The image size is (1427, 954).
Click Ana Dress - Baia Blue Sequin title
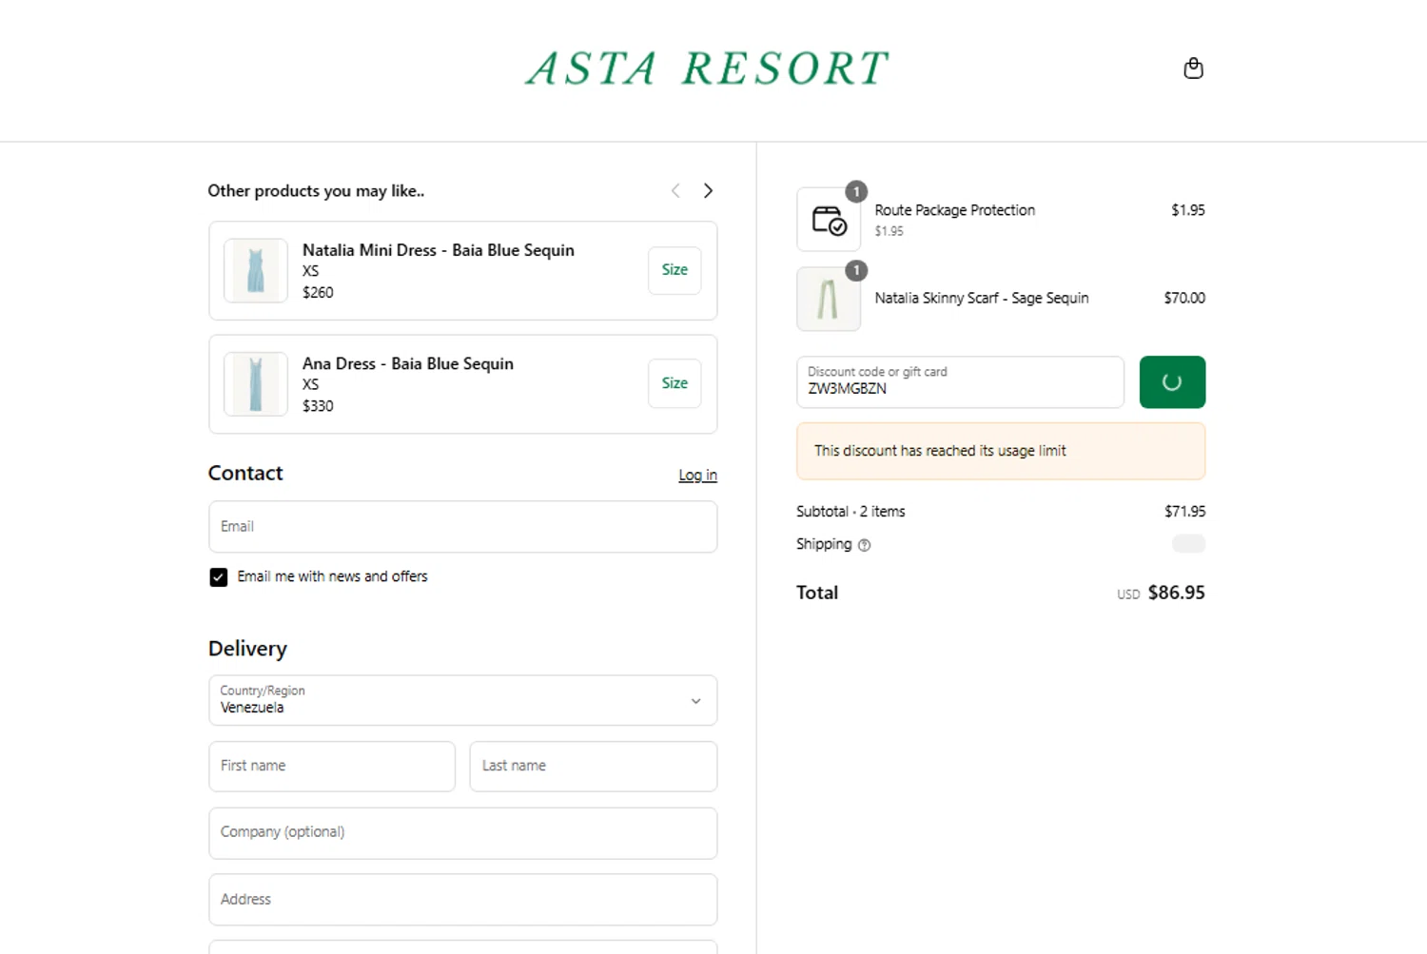point(408,363)
